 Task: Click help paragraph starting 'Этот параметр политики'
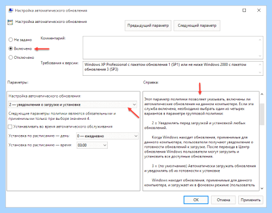coord(199,106)
